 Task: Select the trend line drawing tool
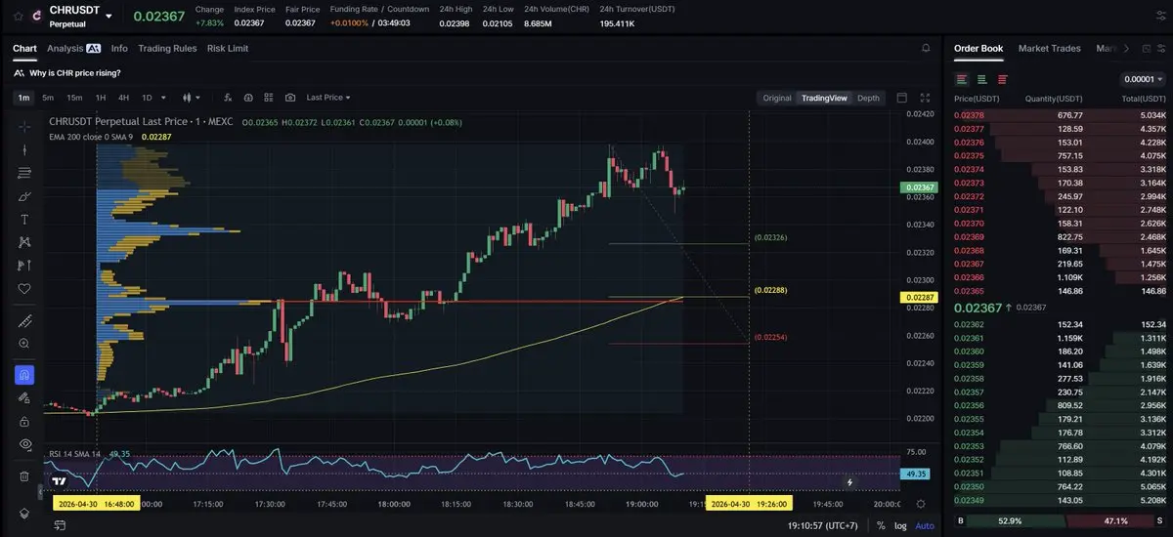24,149
